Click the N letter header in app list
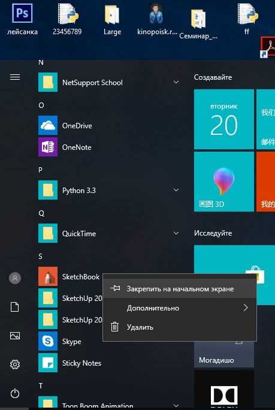The width and height of the screenshot is (275, 410). point(41,62)
